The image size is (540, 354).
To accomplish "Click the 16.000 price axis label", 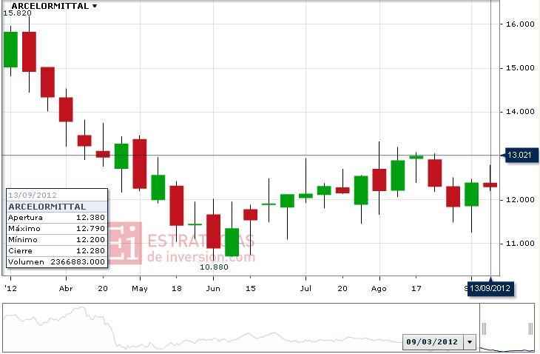I will (520, 24).
